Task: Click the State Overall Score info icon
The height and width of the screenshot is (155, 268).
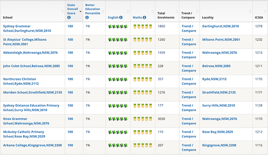Action: (x=69, y=18)
